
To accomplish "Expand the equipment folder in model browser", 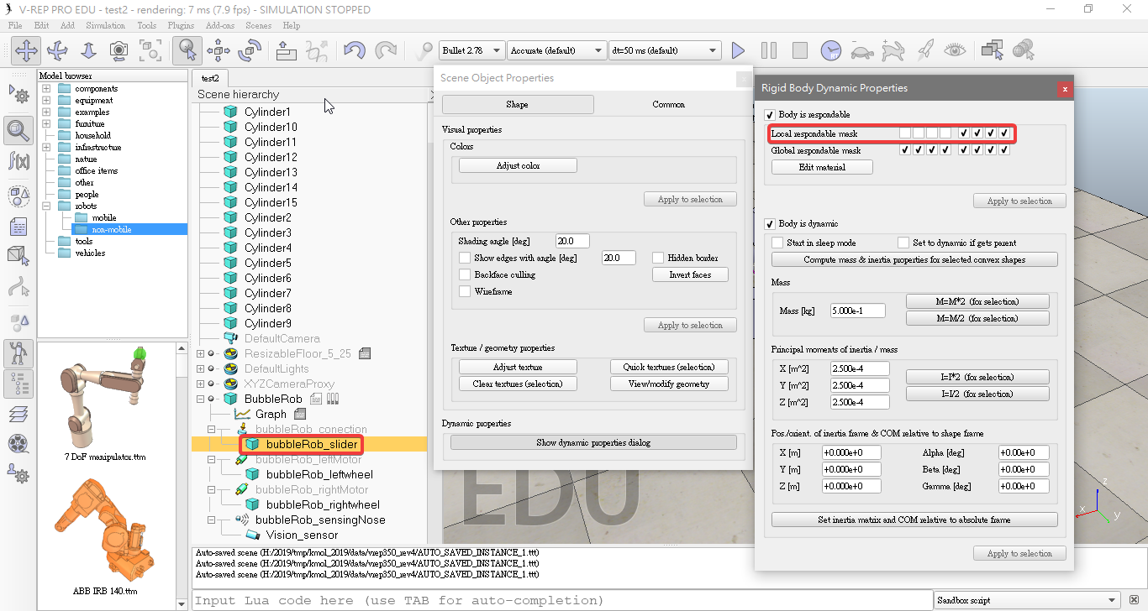I will tap(46, 101).
